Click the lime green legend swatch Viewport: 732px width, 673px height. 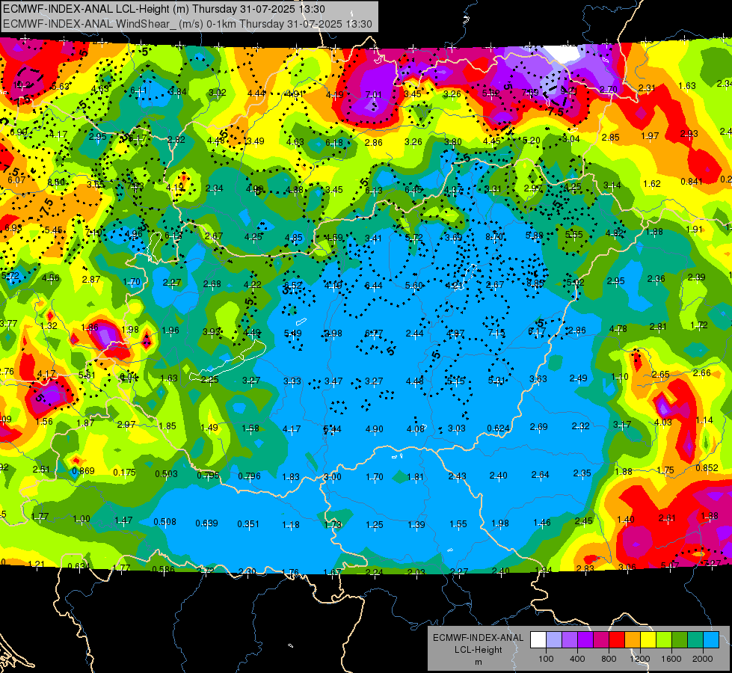[x=664, y=640]
